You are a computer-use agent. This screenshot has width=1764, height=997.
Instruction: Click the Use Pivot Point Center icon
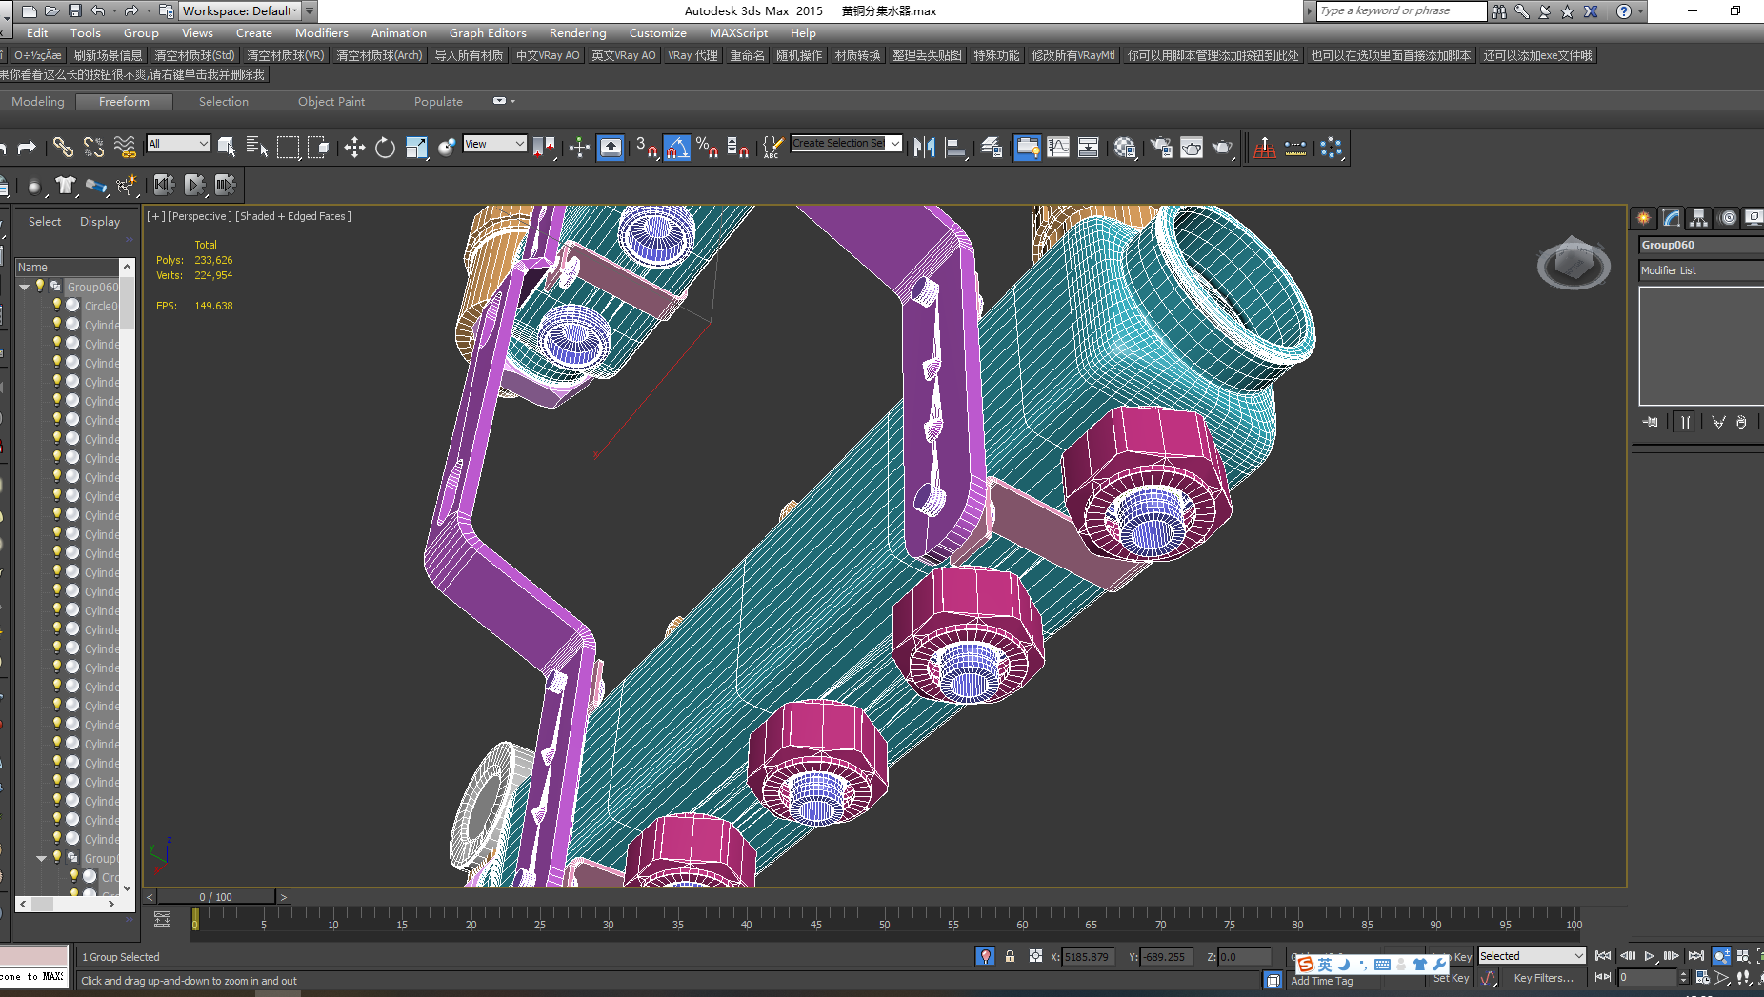(545, 147)
